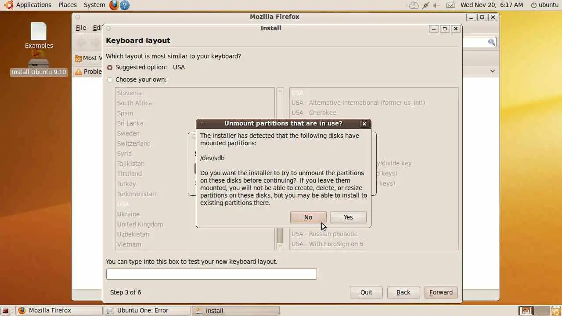Click the keyboard layout test input box

point(211,274)
